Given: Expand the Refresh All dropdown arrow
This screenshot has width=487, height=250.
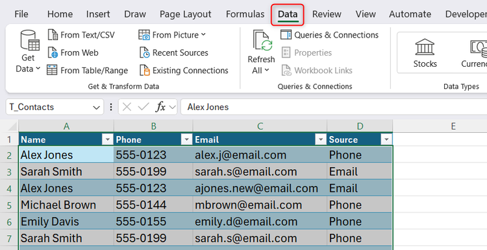Looking at the screenshot, I should pos(267,71).
